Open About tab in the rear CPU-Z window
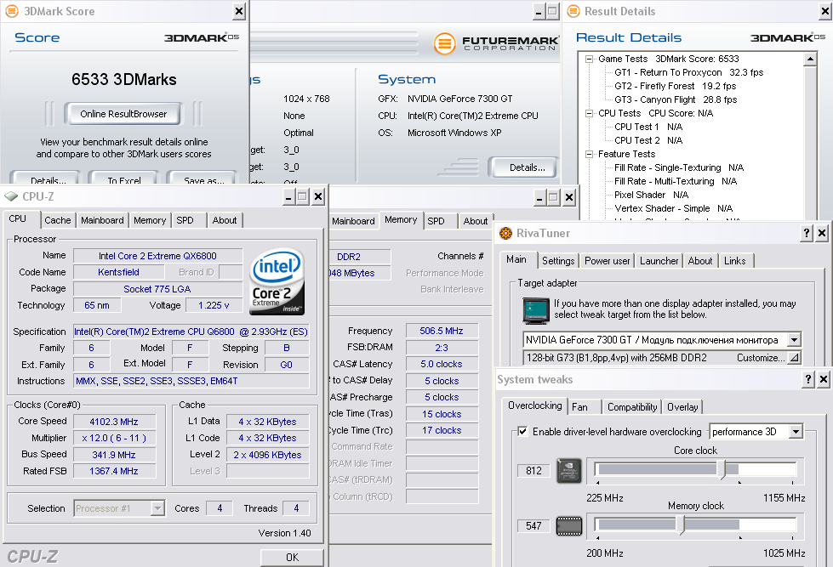Viewport: 833px width, 567px height. tap(475, 221)
